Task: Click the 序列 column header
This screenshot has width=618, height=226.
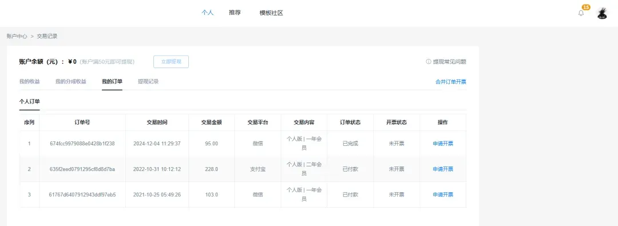Action: tap(29, 122)
